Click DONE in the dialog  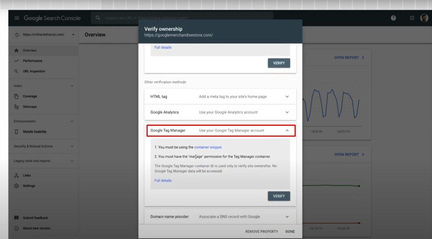[290, 231]
